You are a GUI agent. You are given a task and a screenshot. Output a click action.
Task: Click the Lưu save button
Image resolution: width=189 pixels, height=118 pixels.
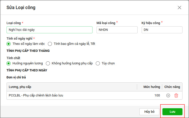(x=172, y=112)
